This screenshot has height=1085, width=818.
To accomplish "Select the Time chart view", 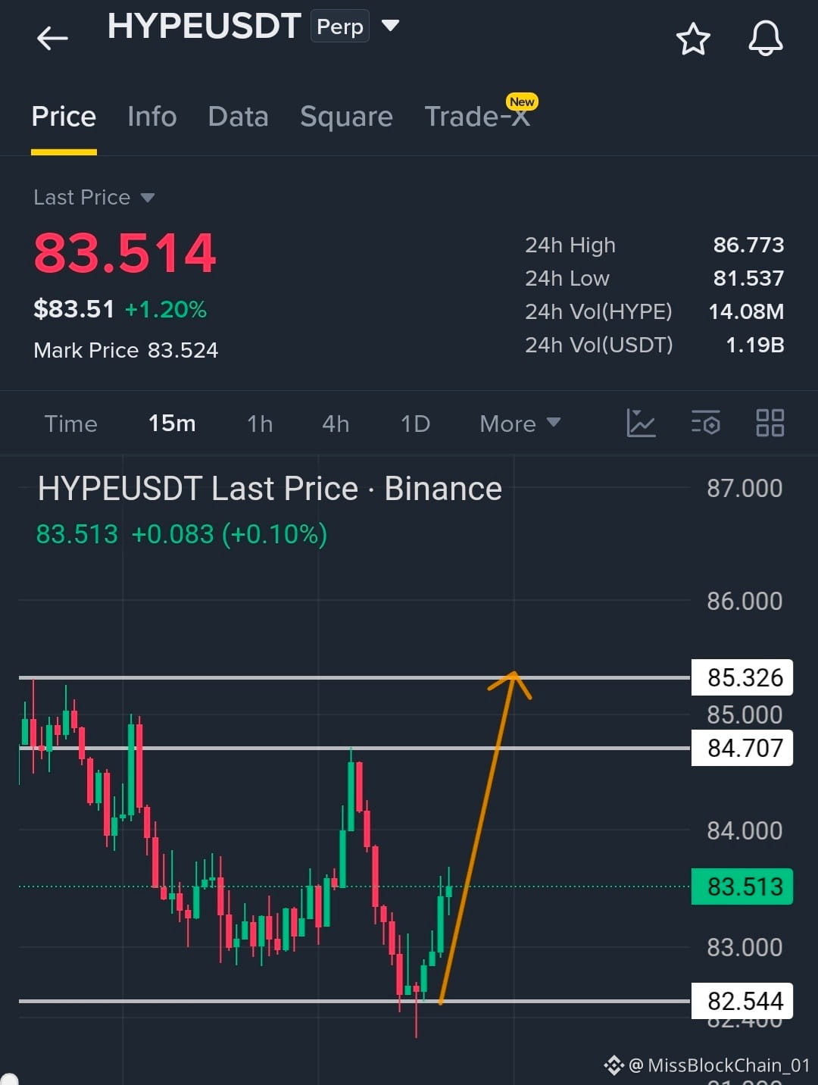I will [70, 424].
